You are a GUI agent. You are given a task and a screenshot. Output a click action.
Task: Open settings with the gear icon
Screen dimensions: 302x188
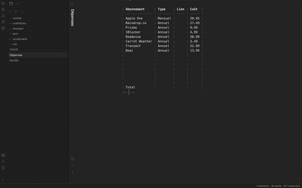[x=3, y=168]
